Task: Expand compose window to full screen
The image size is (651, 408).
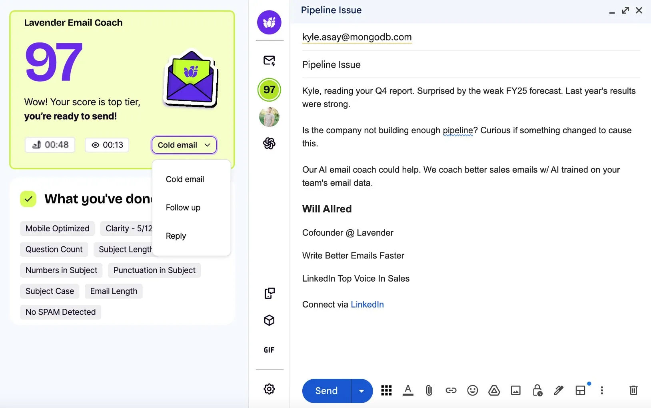Action: 625,10
